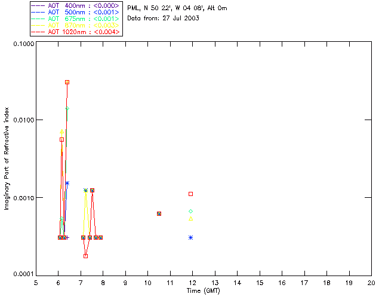Viewport: 382px width, 306px height.
Task: Click the red dashed line swatch in legend
Action: [x=38, y=32]
